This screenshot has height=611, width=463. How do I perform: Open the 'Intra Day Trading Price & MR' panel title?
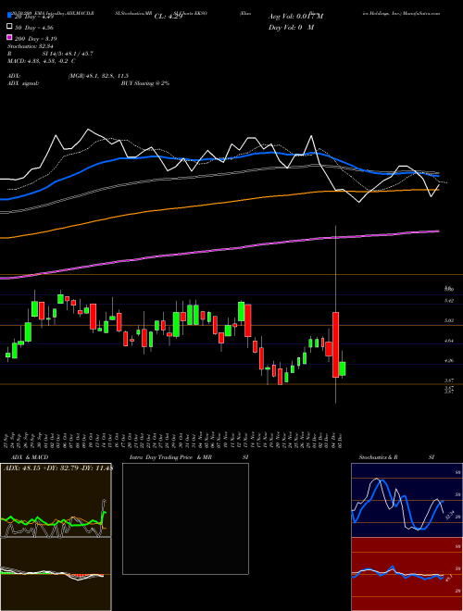tap(170, 457)
